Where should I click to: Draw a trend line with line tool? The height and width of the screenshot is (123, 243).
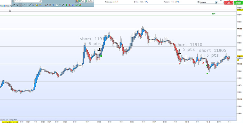(x=30, y=5)
